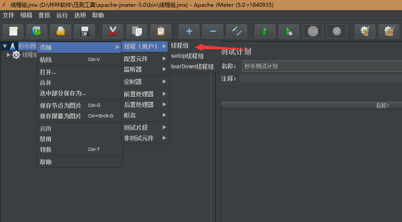
Task: Choose 帮助 at bottom of context menu
Action: [x=79, y=162]
